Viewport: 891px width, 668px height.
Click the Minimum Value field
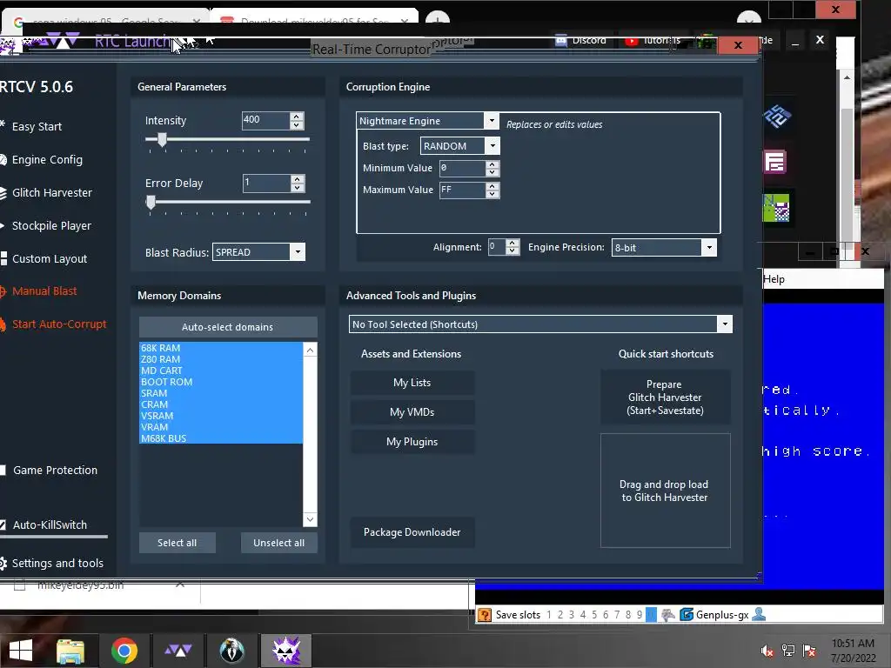pyautogui.click(x=463, y=168)
